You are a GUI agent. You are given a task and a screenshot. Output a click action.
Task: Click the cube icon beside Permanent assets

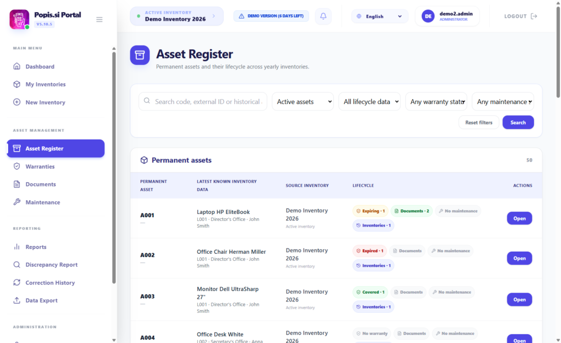(144, 160)
